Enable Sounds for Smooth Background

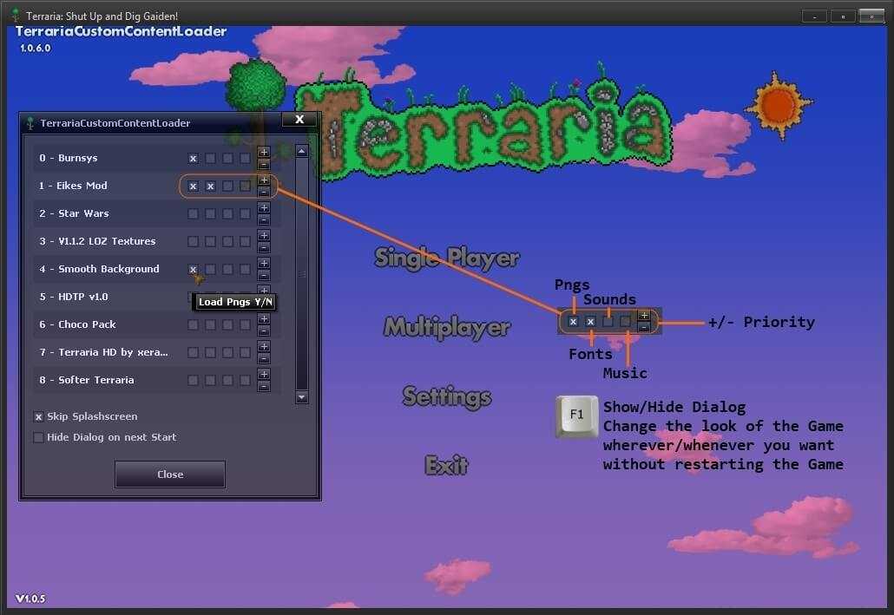227,269
